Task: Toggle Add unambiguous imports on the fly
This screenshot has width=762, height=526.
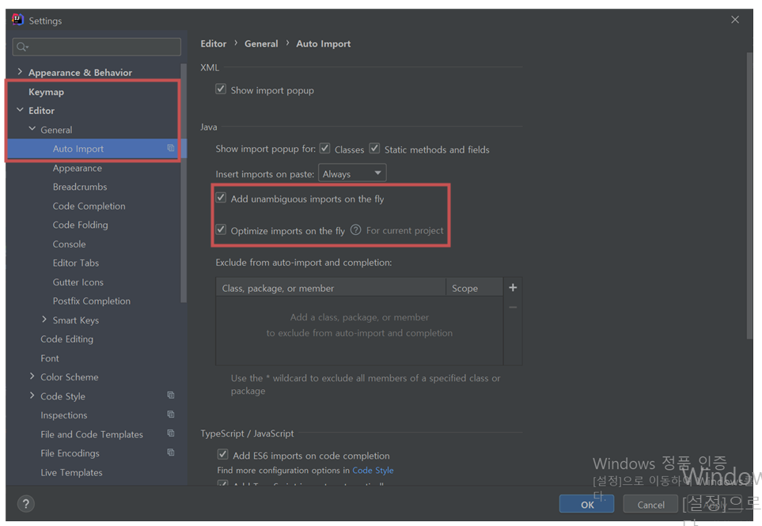Action: (x=221, y=198)
